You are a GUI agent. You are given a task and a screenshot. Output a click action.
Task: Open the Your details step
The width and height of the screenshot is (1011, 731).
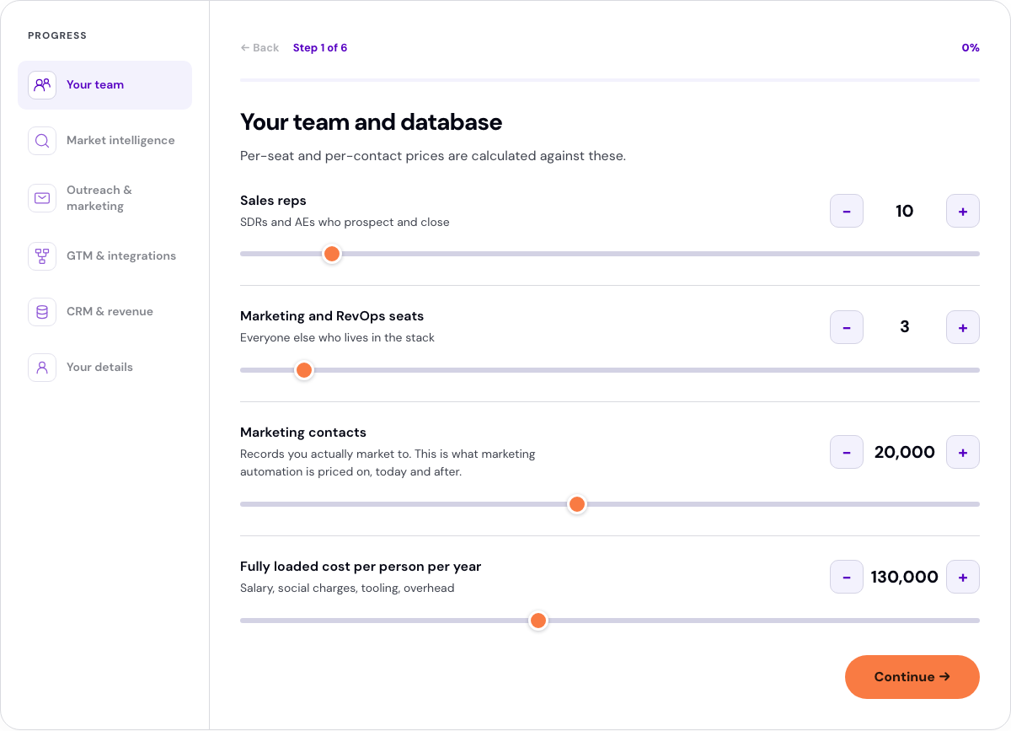click(104, 368)
